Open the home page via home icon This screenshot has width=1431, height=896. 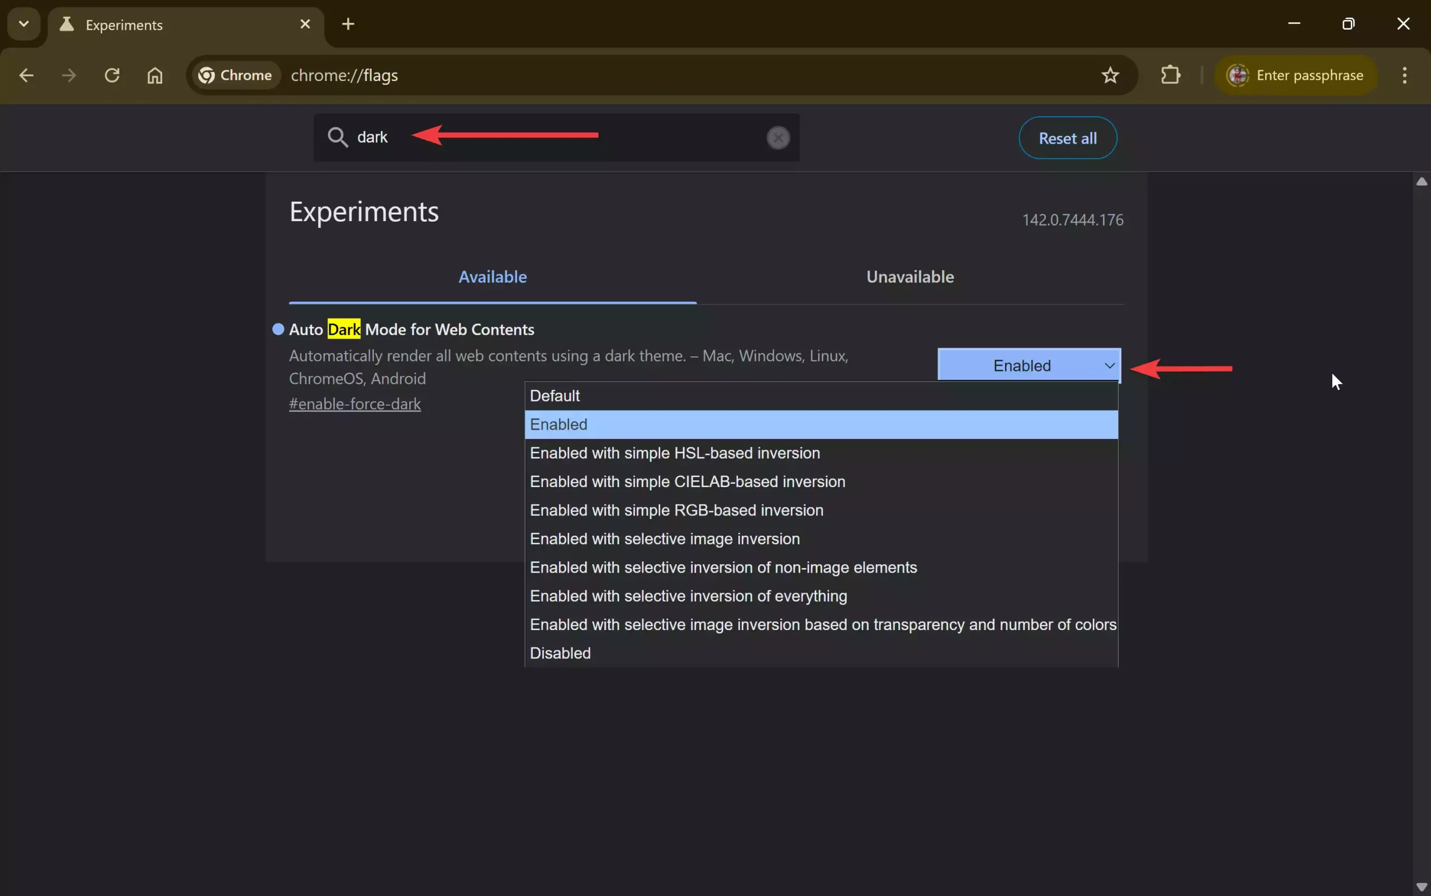(154, 76)
